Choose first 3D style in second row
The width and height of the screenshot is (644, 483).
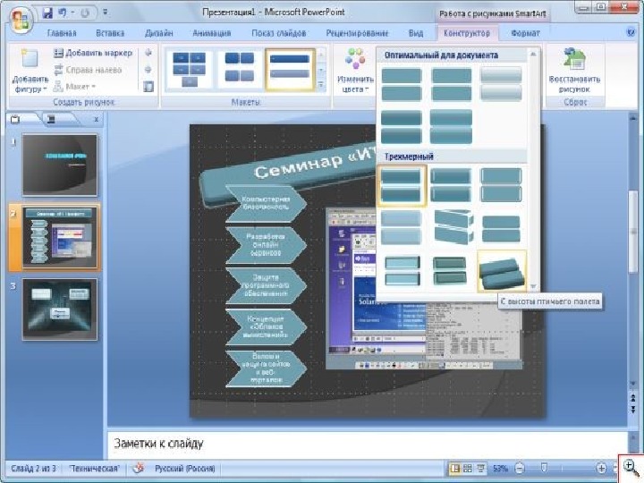[x=402, y=227]
